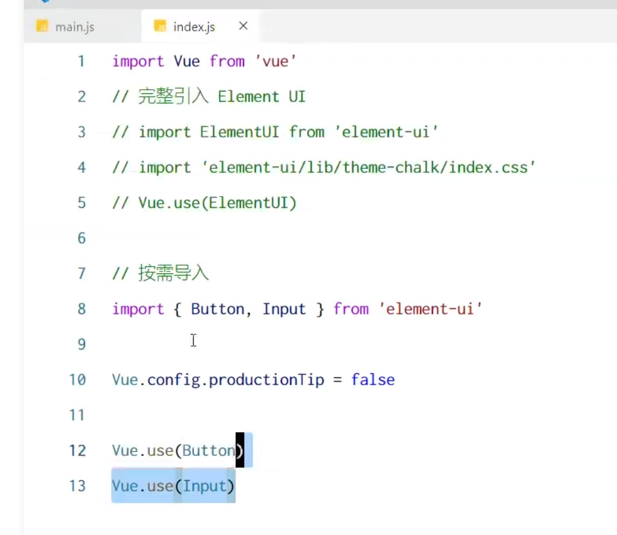Click the JS file icon on index.js tab
This screenshot has width=617, height=535.
pyautogui.click(x=159, y=27)
